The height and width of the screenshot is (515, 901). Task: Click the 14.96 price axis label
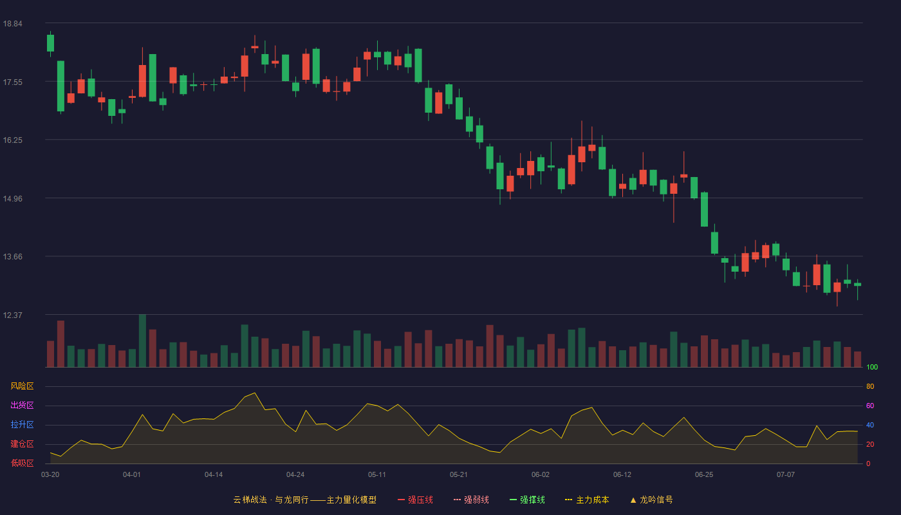pos(13,199)
